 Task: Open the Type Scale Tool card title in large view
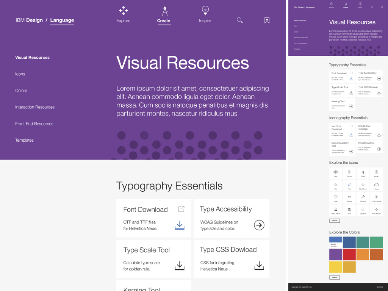147,250
